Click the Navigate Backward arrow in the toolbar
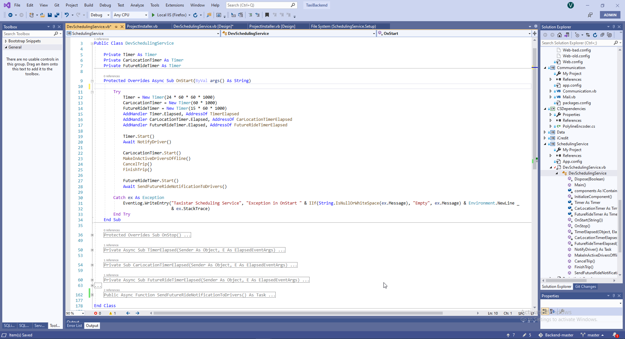 click(10, 15)
